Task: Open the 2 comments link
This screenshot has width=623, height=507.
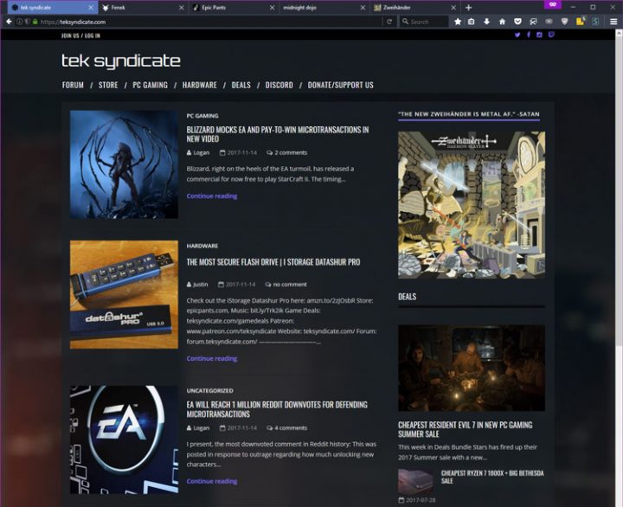Action: coord(287,152)
